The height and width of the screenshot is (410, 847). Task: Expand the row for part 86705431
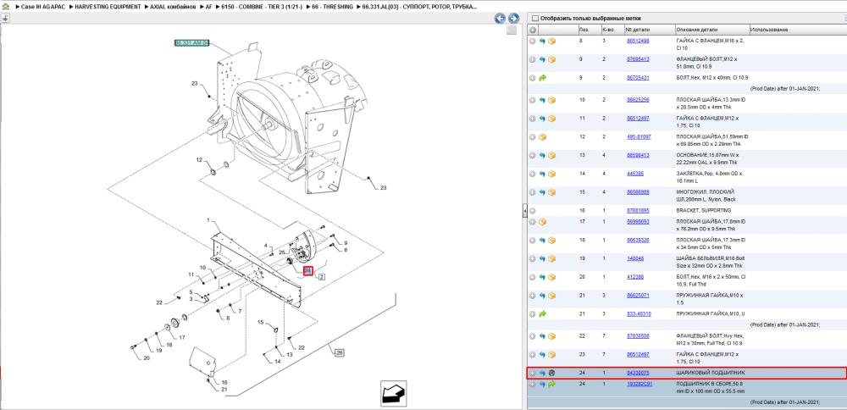(533, 78)
